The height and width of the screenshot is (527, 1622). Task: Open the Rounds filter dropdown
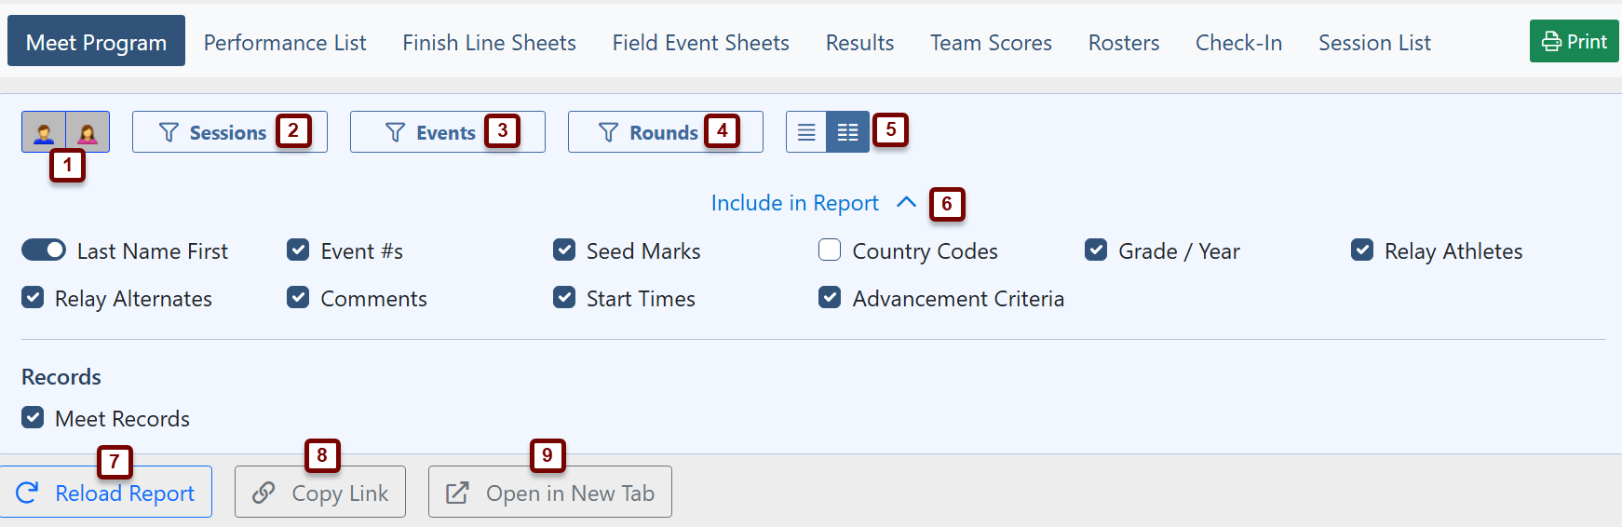(665, 132)
